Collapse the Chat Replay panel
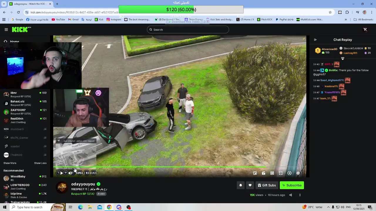Image resolution: width=376 pixels, height=211 pixels. click(x=315, y=40)
